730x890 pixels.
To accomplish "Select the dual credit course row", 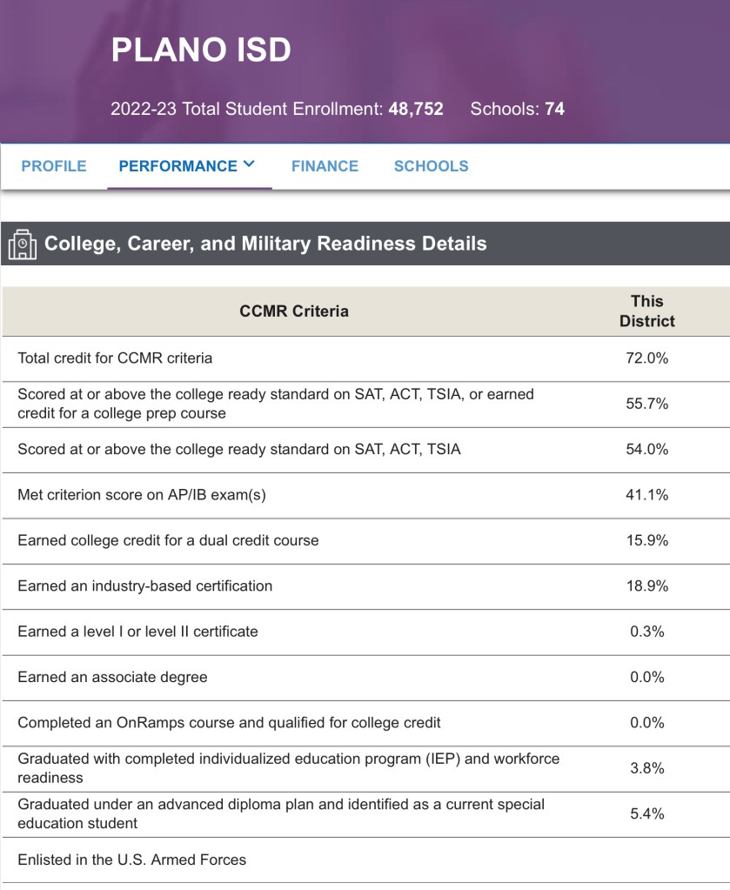I will click(168, 540).
